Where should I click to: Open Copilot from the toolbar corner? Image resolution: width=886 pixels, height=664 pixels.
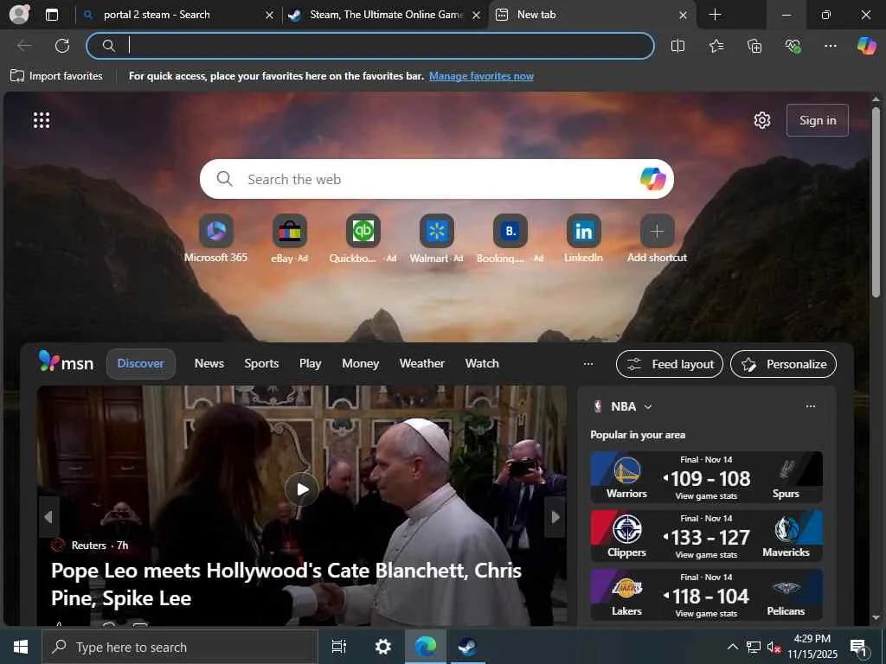coord(866,46)
